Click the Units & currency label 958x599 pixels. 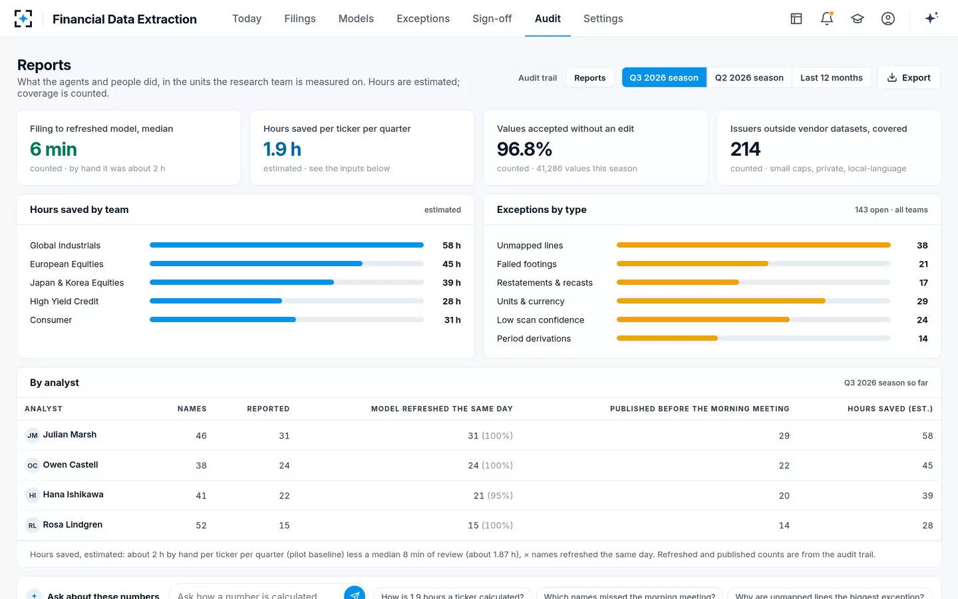pyautogui.click(x=530, y=301)
